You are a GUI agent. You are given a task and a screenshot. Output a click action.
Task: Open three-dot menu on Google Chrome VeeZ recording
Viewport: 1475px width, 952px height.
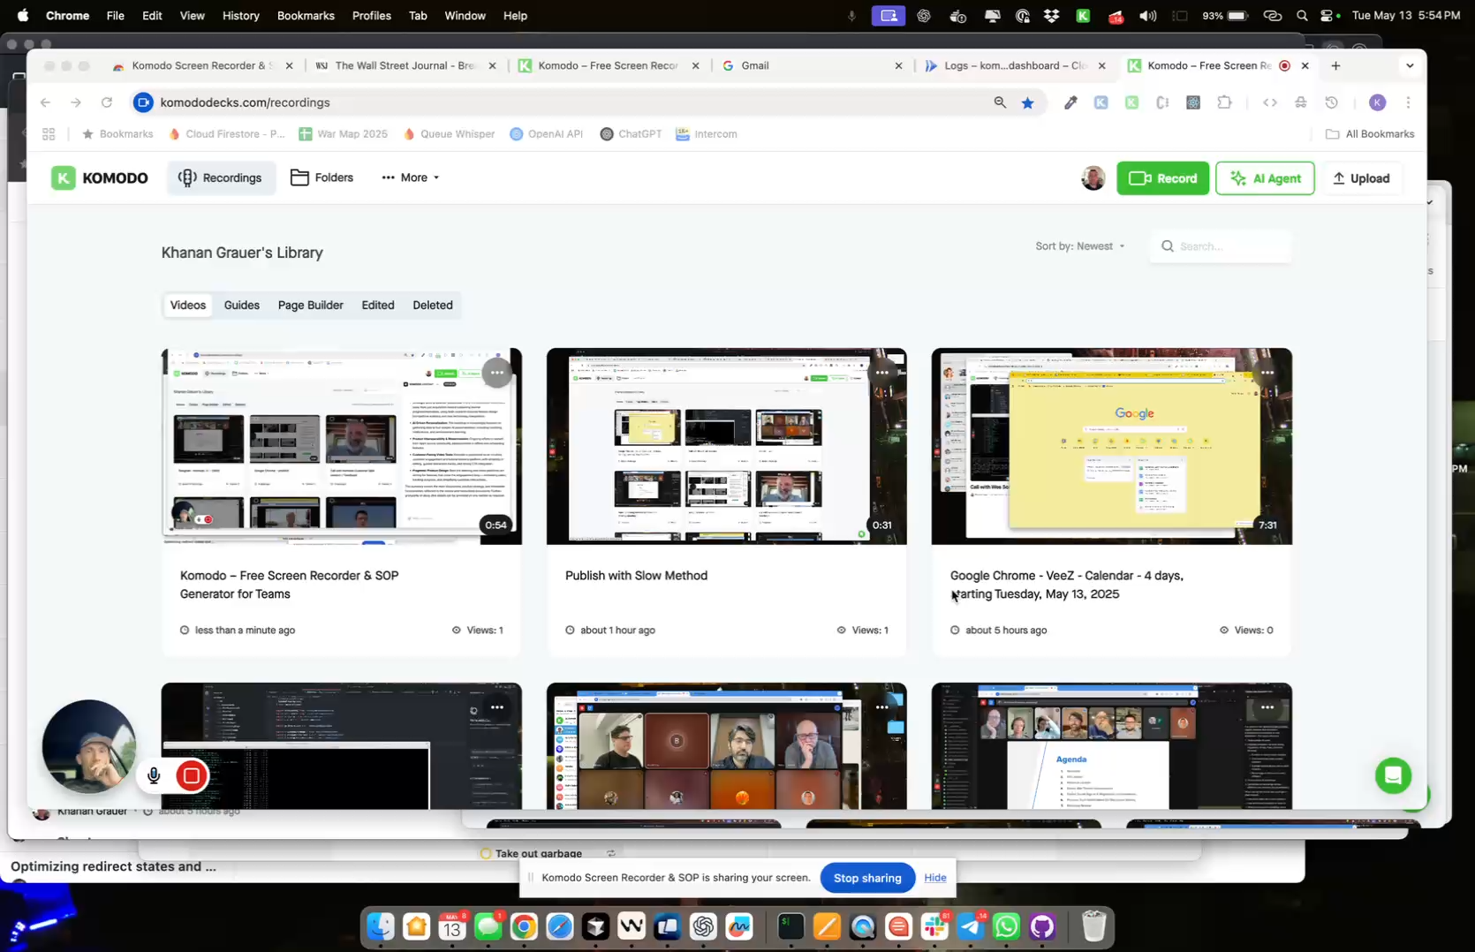1267,373
